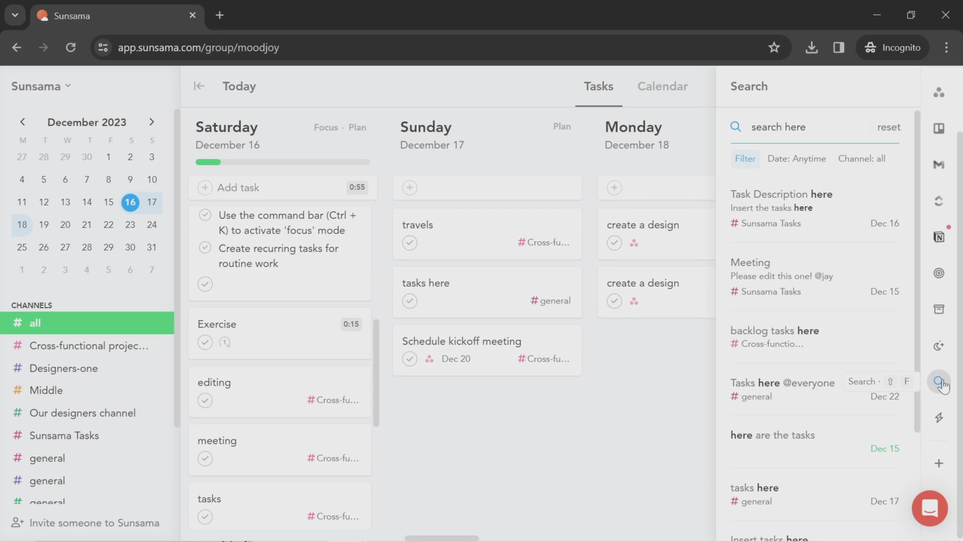Expand the 'Cross-functional proje...' channel
The width and height of the screenshot is (963, 542).
click(x=89, y=346)
